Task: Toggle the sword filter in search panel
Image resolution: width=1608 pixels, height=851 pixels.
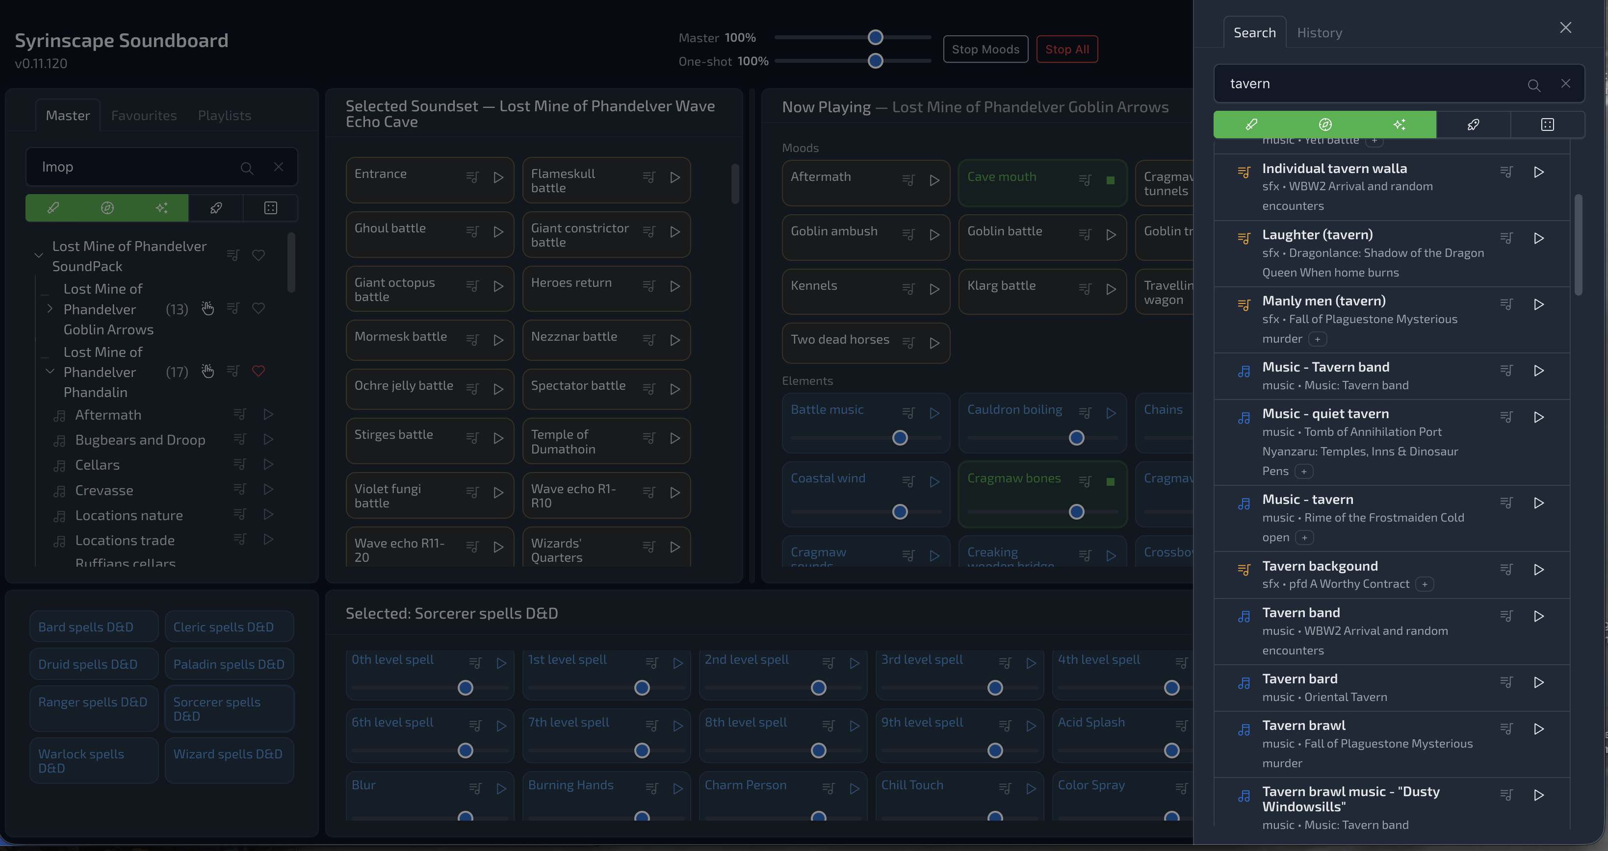Action: coord(1251,125)
